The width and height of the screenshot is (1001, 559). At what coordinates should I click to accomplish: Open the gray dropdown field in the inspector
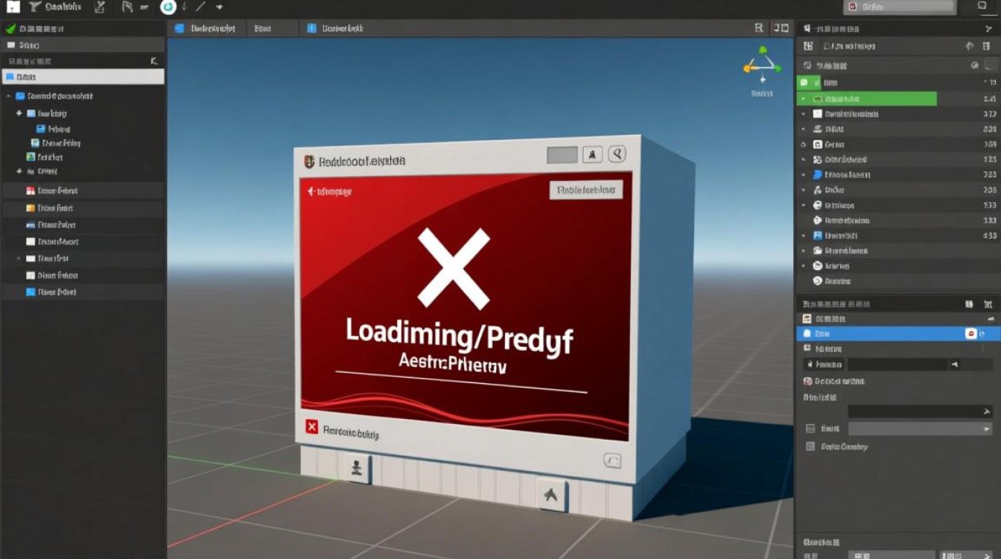pos(921,429)
